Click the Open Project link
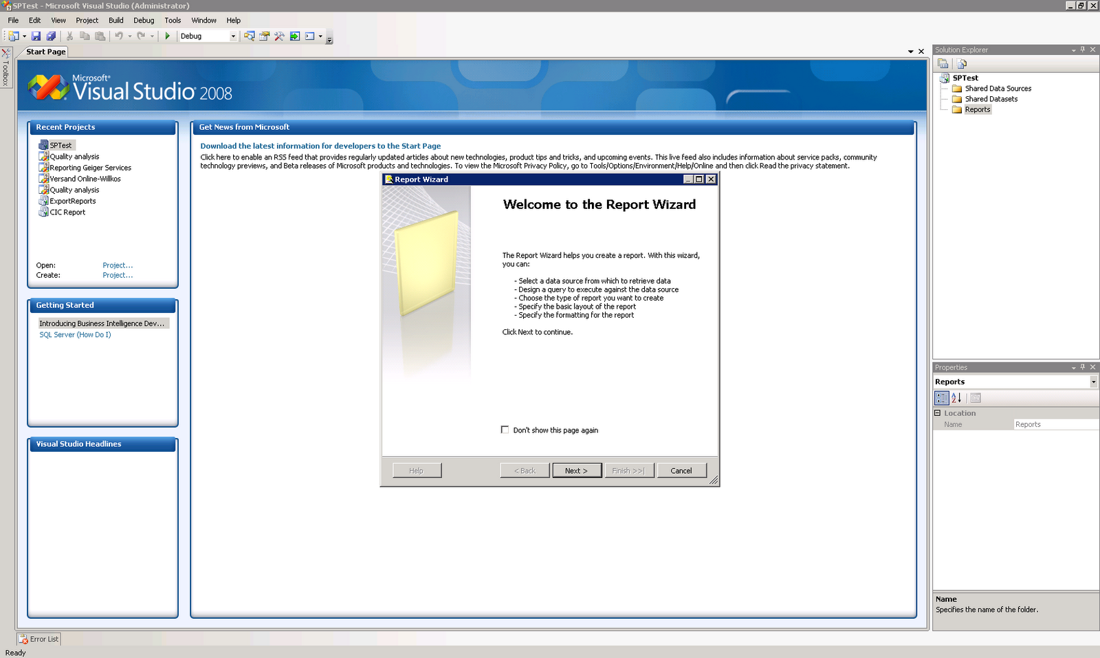The image size is (1100, 658). point(118,265)
